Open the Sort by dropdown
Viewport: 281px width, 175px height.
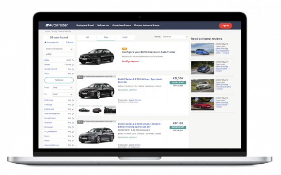point(175,36)
